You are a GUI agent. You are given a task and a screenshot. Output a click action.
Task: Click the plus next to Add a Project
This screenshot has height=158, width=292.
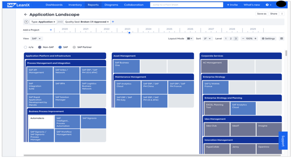click(51, 30)
